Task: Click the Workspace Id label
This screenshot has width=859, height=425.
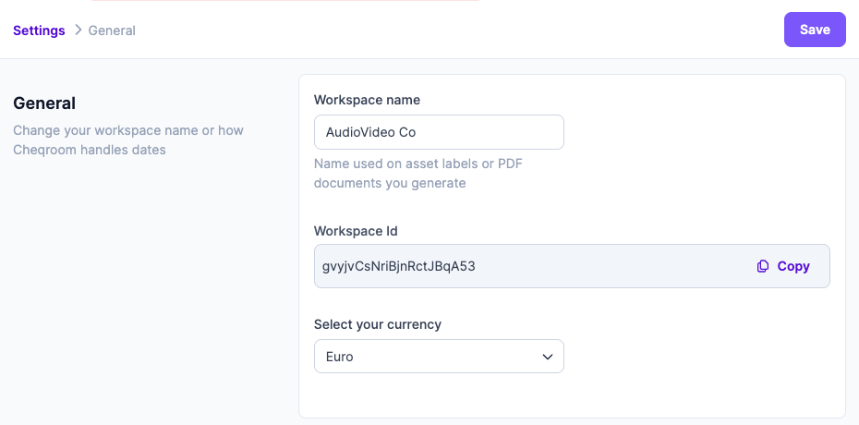Action: 356,231
